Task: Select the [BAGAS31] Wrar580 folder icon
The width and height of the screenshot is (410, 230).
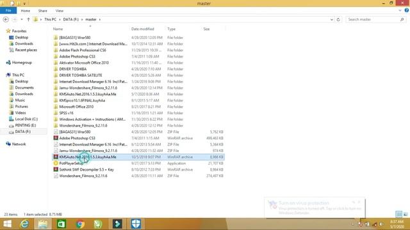Action: (x=56, y=38)
